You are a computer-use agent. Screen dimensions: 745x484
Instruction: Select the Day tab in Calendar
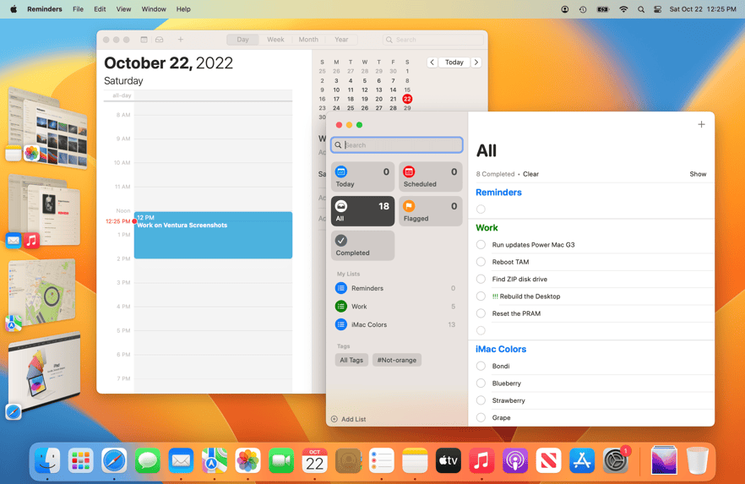point(242,40)
